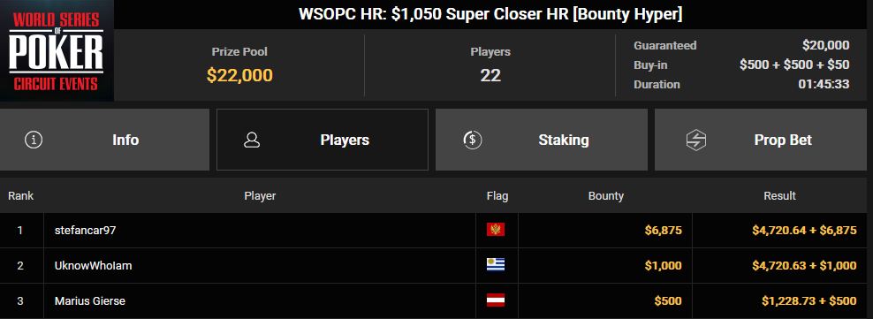Sort by the Rank column header
Screen dimensions: 873x319
tap(20, 196)
